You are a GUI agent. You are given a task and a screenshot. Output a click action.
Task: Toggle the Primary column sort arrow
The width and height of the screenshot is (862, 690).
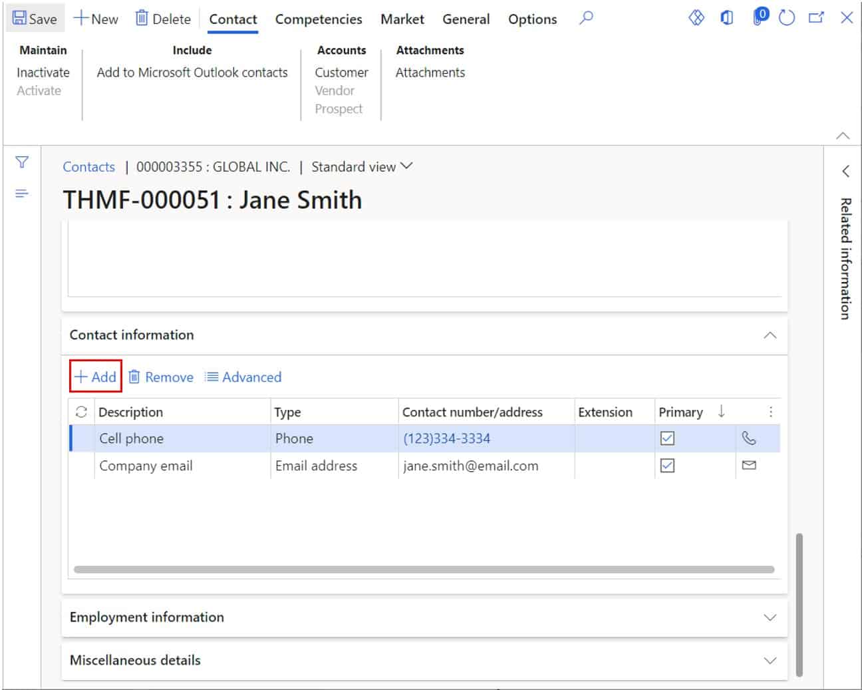tap(722, 412)
